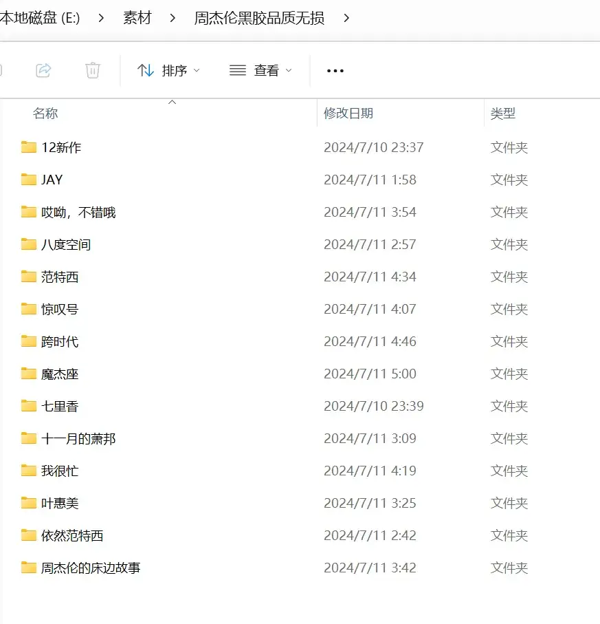The image size is (600, 624).
Task: Click the See more ellipsis icon
Action: click(335, 69)
